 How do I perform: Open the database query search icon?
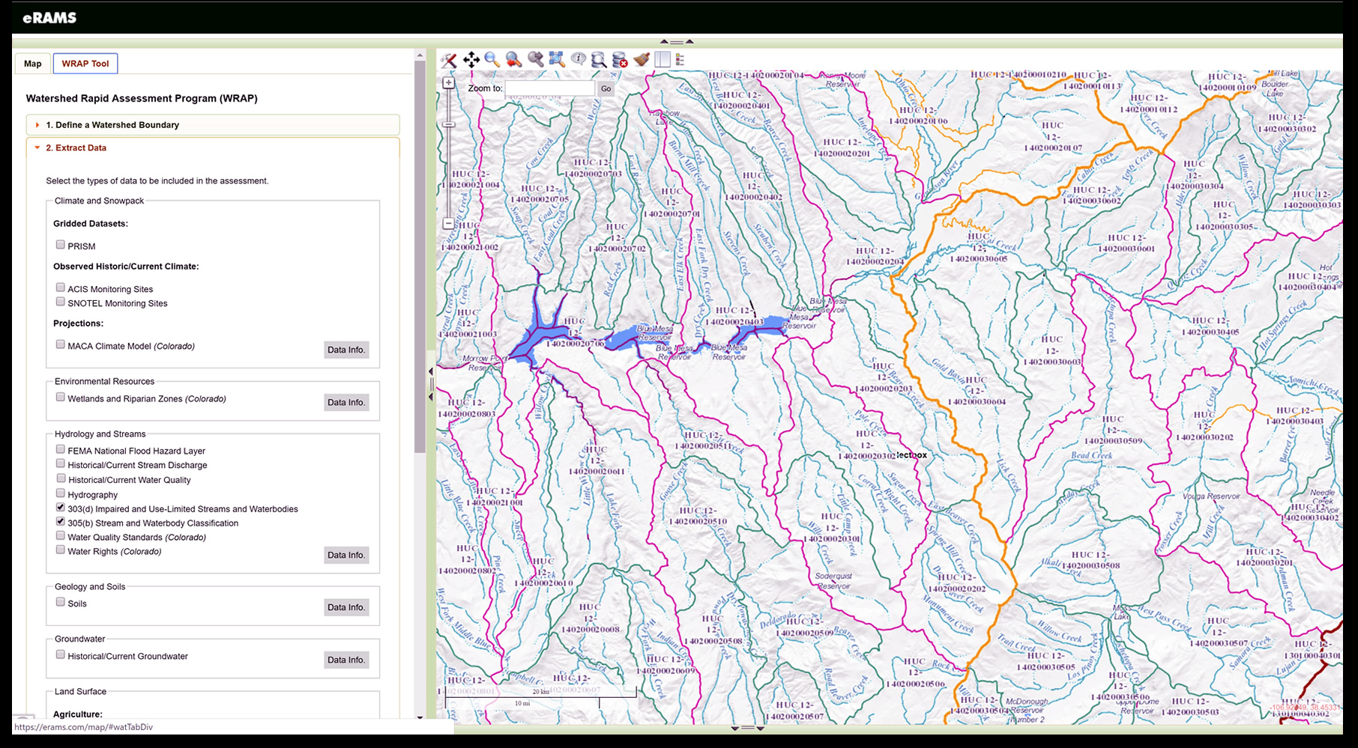pyautogui.click(x=599, y=60)
